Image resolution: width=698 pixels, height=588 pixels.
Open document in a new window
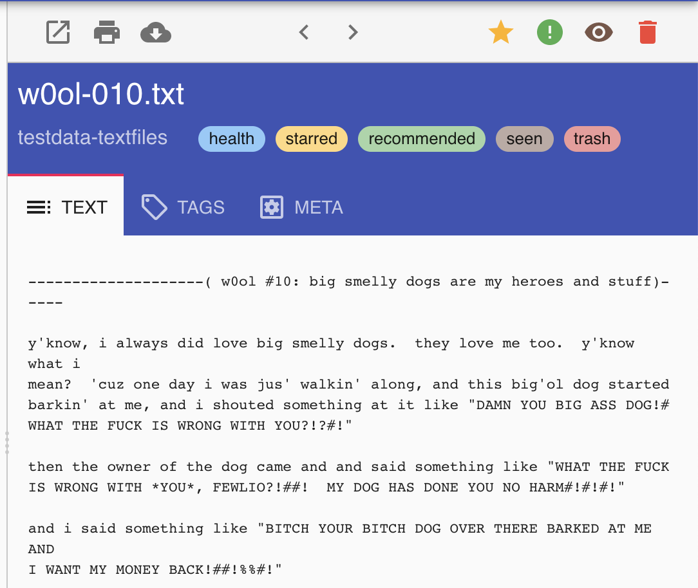click(x=58, y=32)
